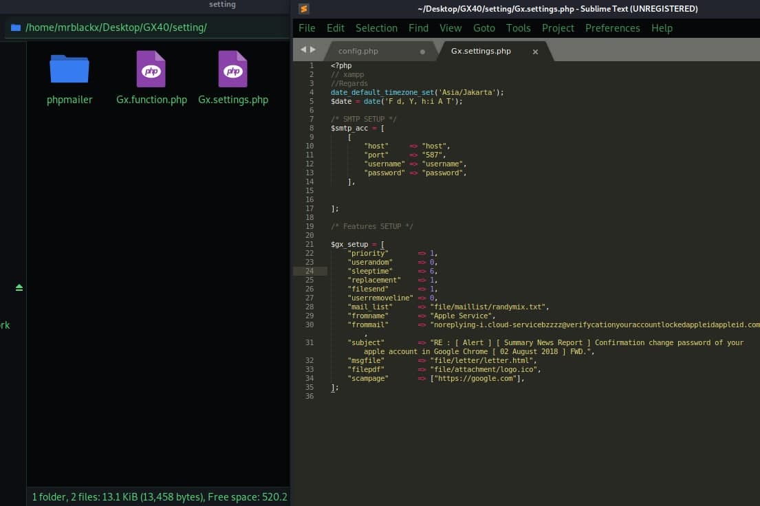
Task: Open the Project menu
Action: pos(558,28)
